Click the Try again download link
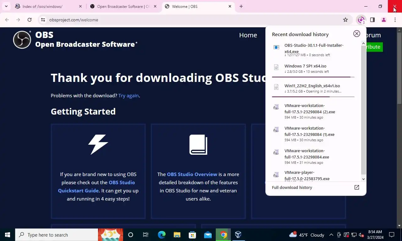 pos(128,95)
